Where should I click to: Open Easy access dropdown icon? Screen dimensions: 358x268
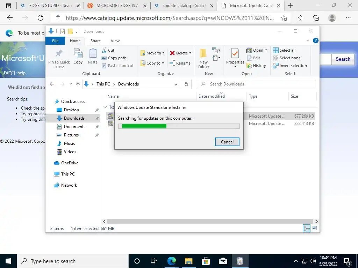tap(216, 58)
